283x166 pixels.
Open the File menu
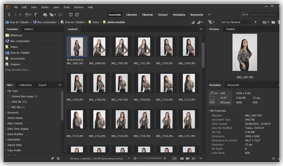click(x=16, y=7)
